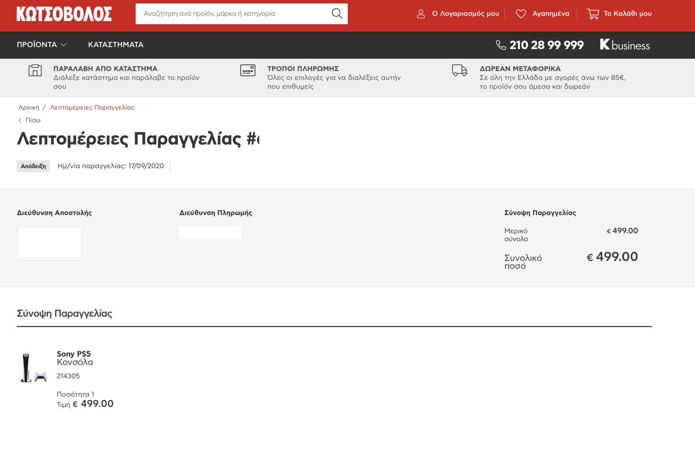The width and height of the screenshot is (695, 475).
Task: Go to Αρχική breadcrumb link
Action: (x=29, y=107)
